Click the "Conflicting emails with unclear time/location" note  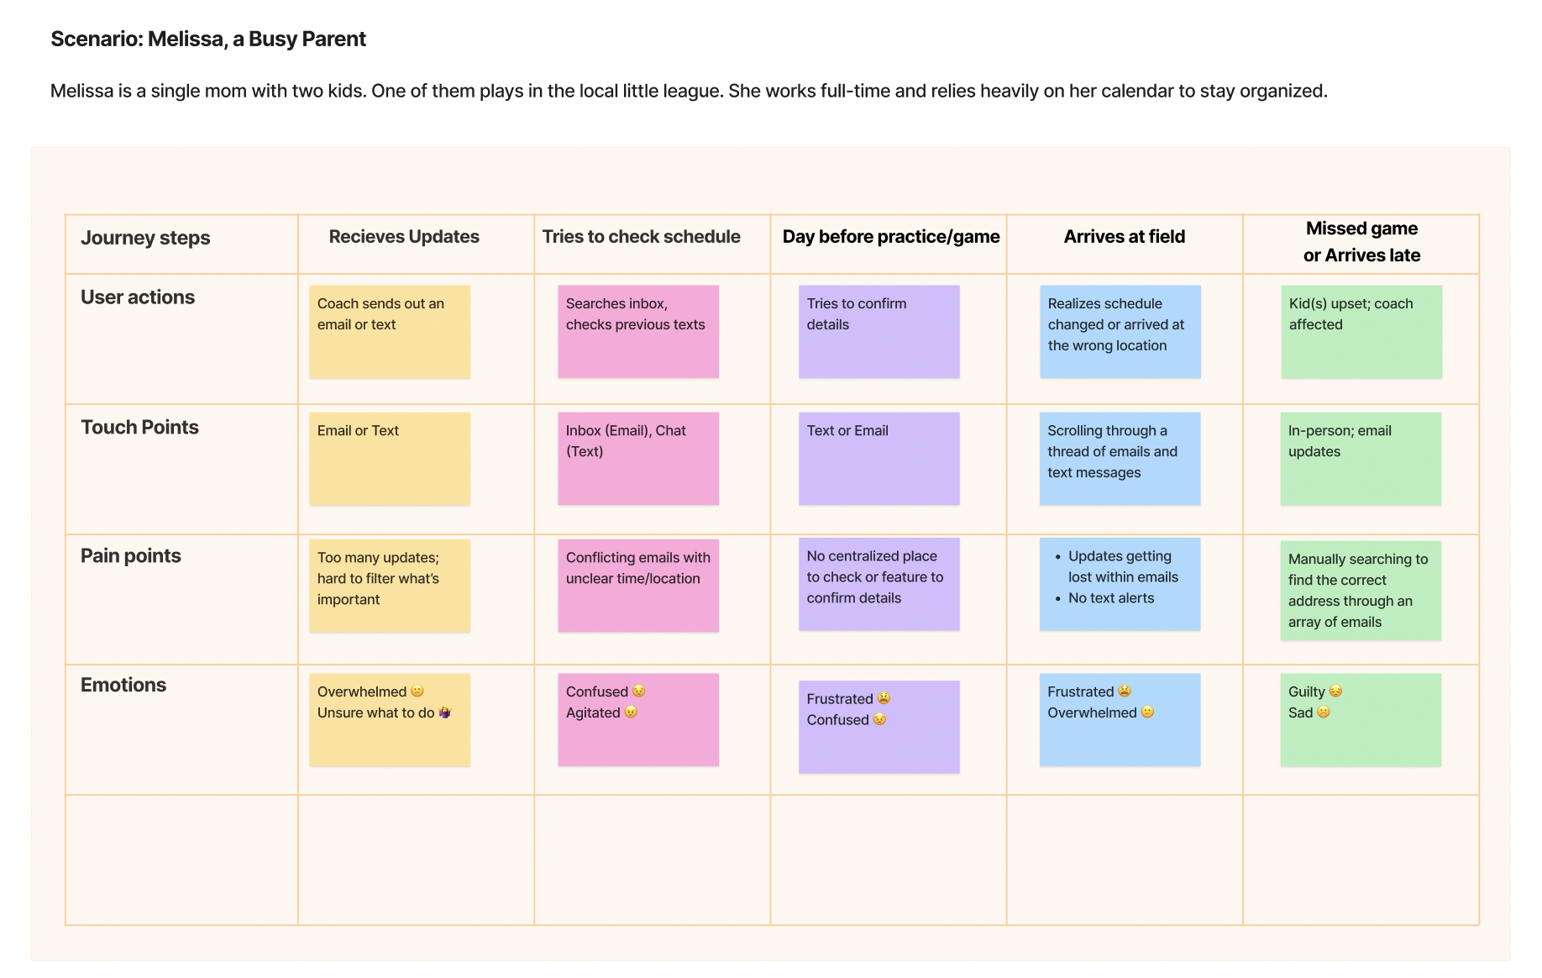click(x=637, y=586)
